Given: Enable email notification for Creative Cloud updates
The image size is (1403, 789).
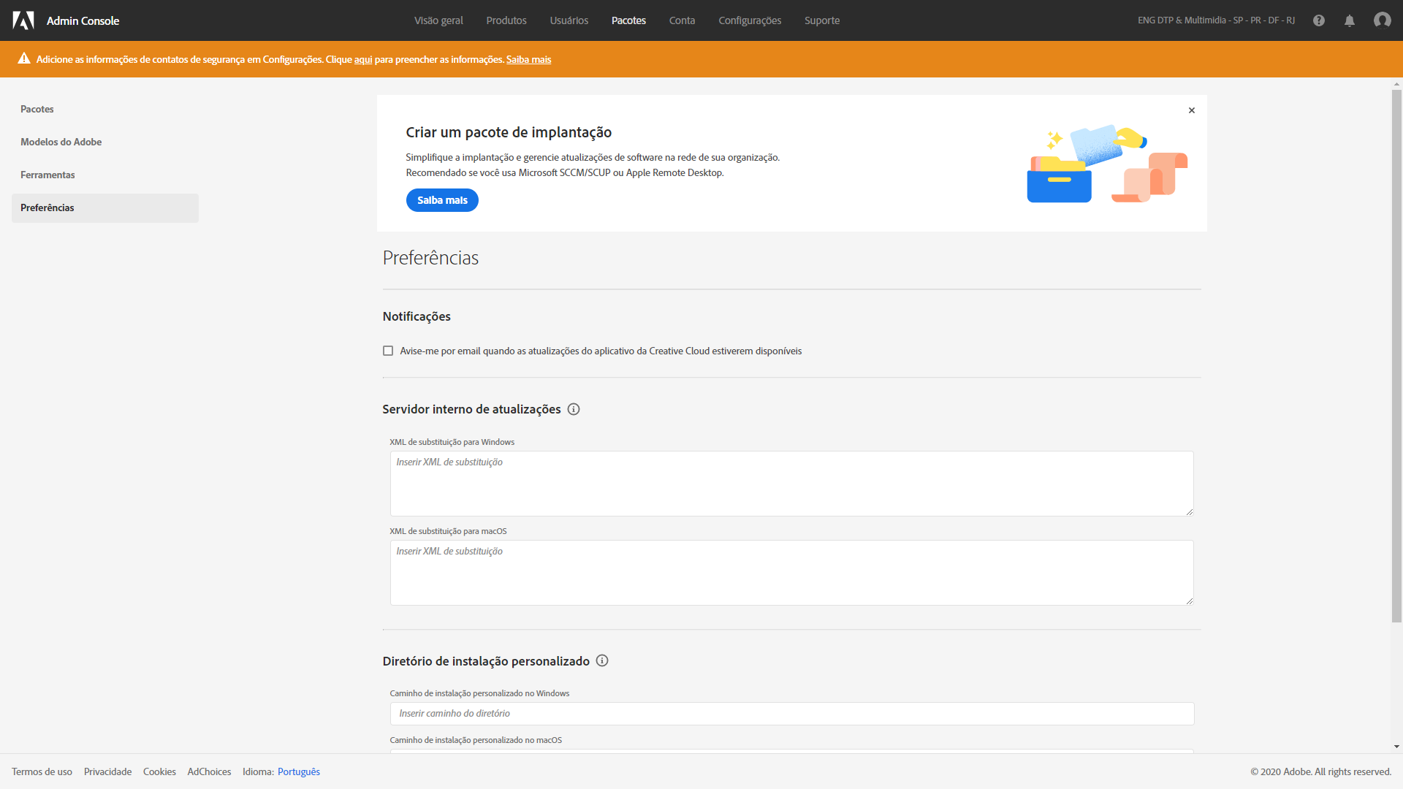Looking at the screenshot, I should point(388,351).
